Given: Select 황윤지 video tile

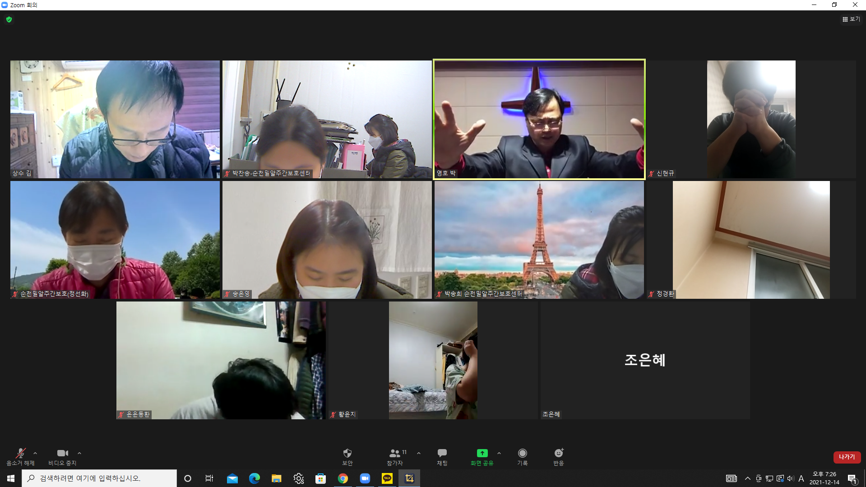Looking at the screenshot, I should [433, 360].
